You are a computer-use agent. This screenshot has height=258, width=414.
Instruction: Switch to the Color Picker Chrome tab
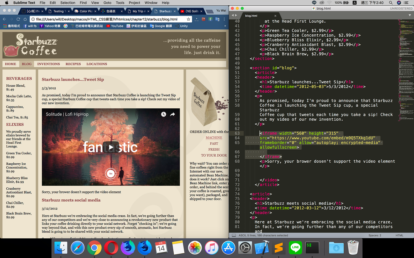(85, 11)
